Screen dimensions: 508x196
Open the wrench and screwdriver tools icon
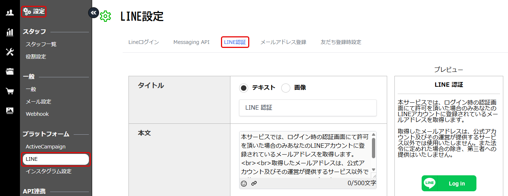coord(10,52)
